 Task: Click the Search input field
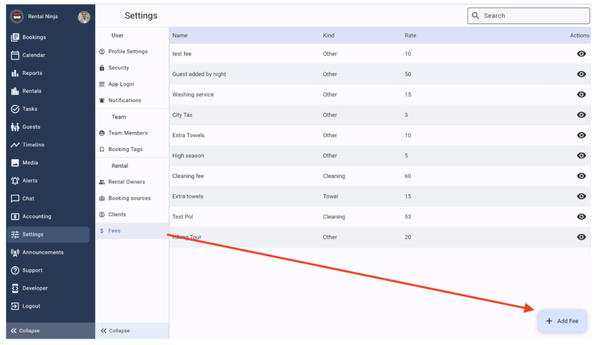tap(528, 16)
